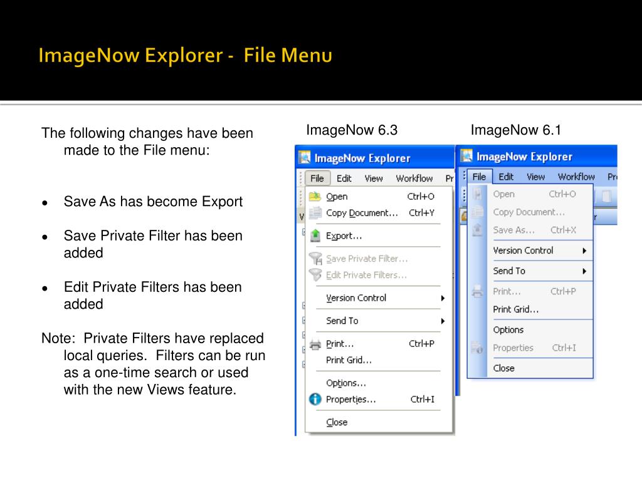Image resolution: width=642 pixels, height=481 pixels.
Task: Click the slide title 'ImageNow Explorer - File Menu'
Action: (185, 56)
